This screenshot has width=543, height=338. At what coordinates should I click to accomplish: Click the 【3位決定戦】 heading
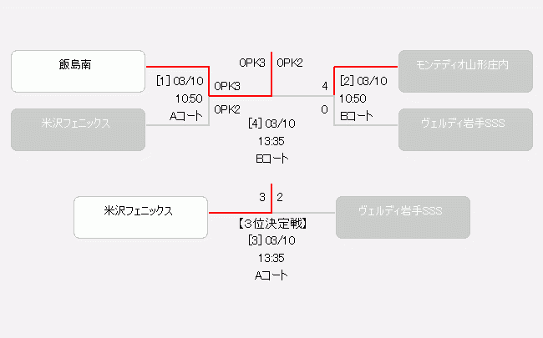[x=271, y=224]
